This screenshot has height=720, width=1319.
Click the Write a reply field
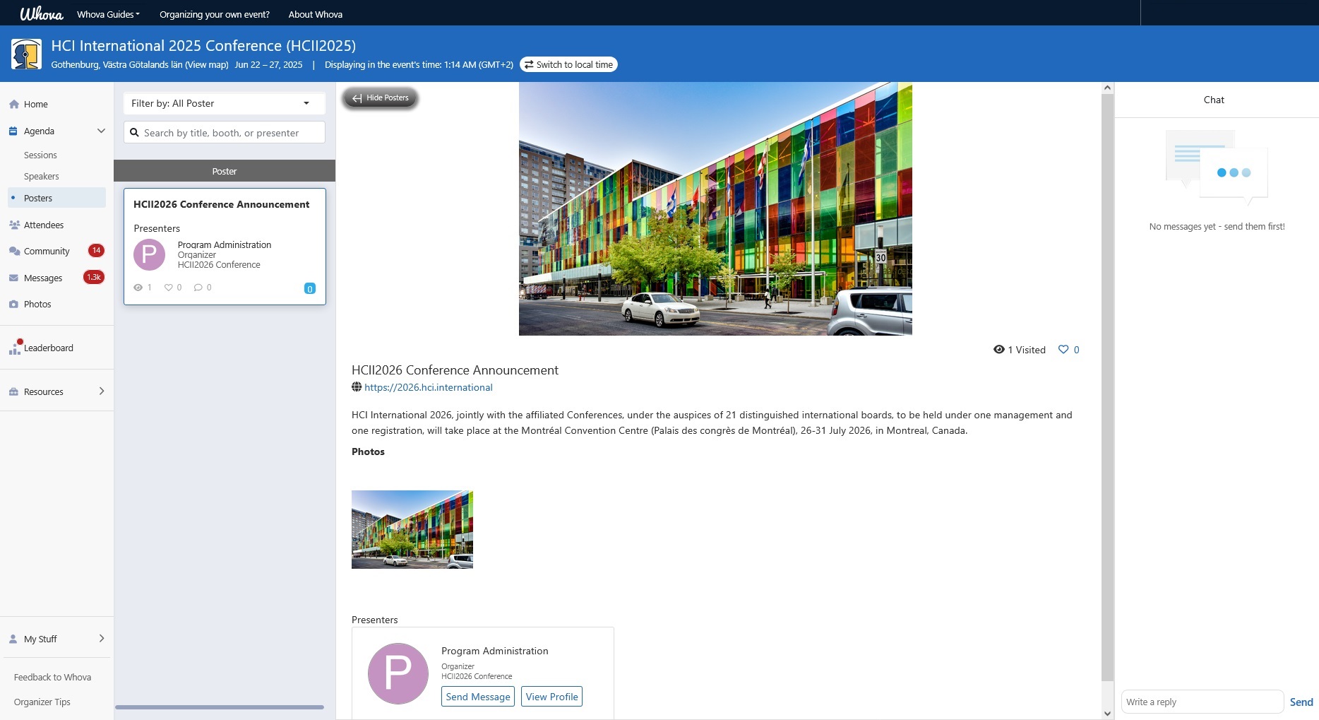point(1202,702)
